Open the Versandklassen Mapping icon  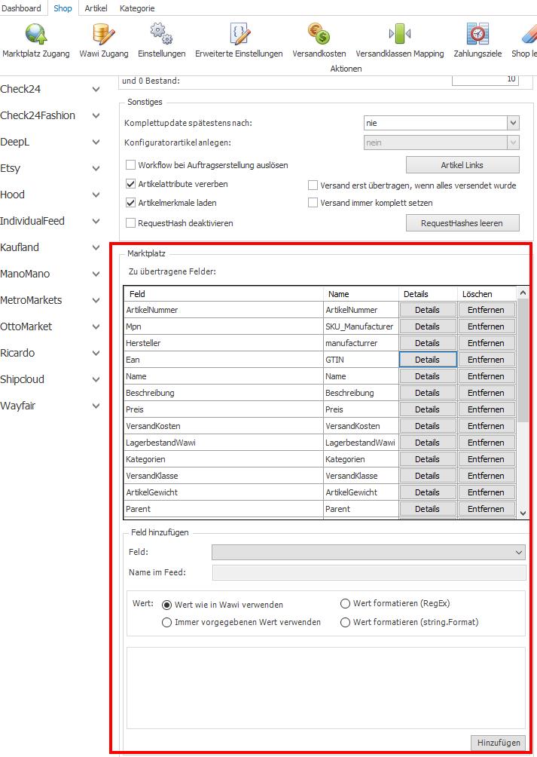(400, 34)
